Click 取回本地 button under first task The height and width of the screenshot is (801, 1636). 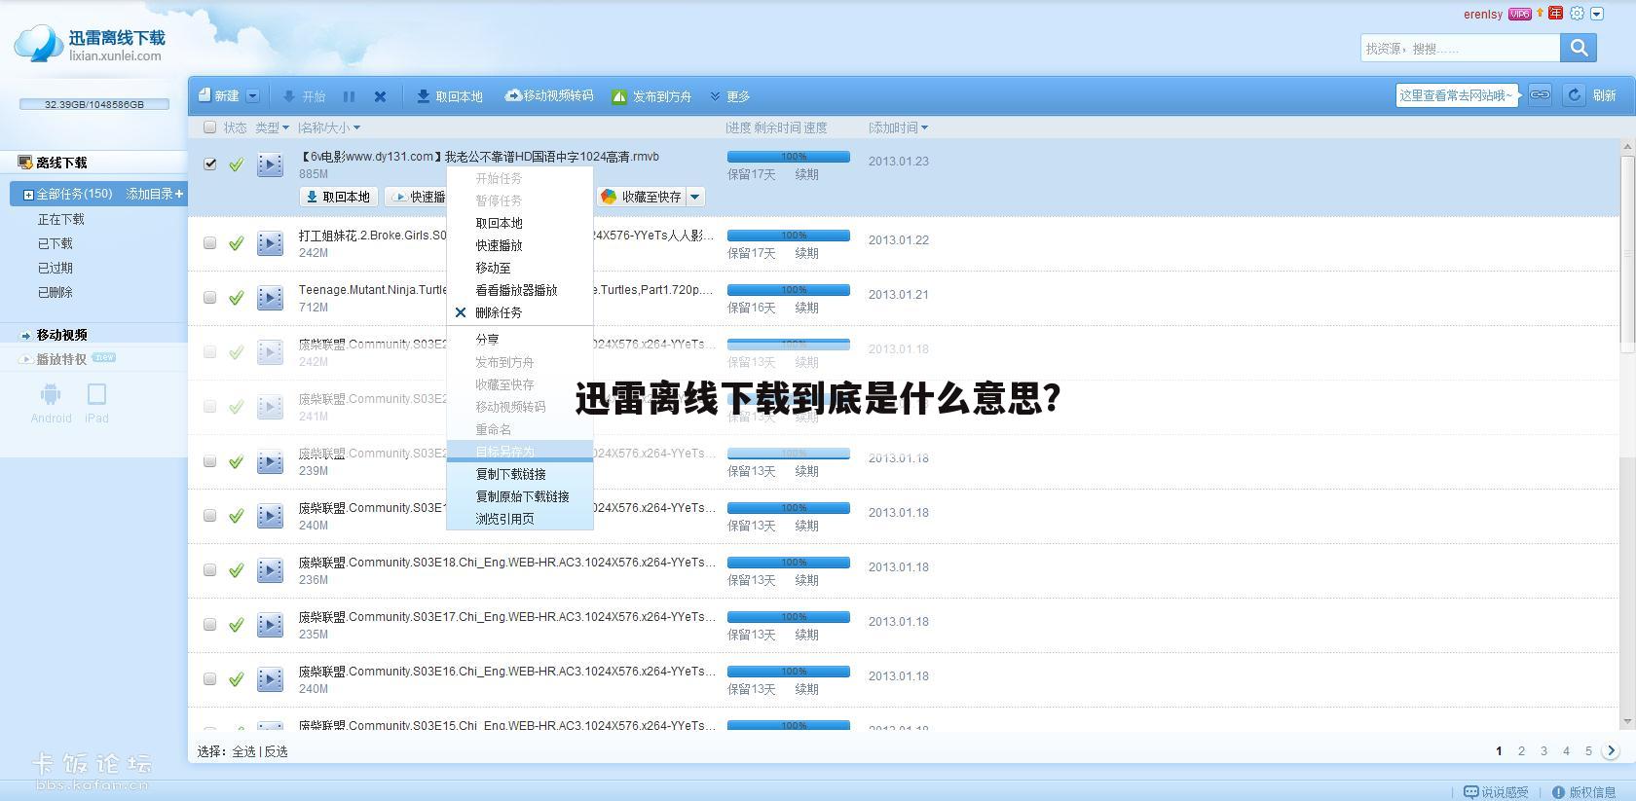tap(338, 197)
